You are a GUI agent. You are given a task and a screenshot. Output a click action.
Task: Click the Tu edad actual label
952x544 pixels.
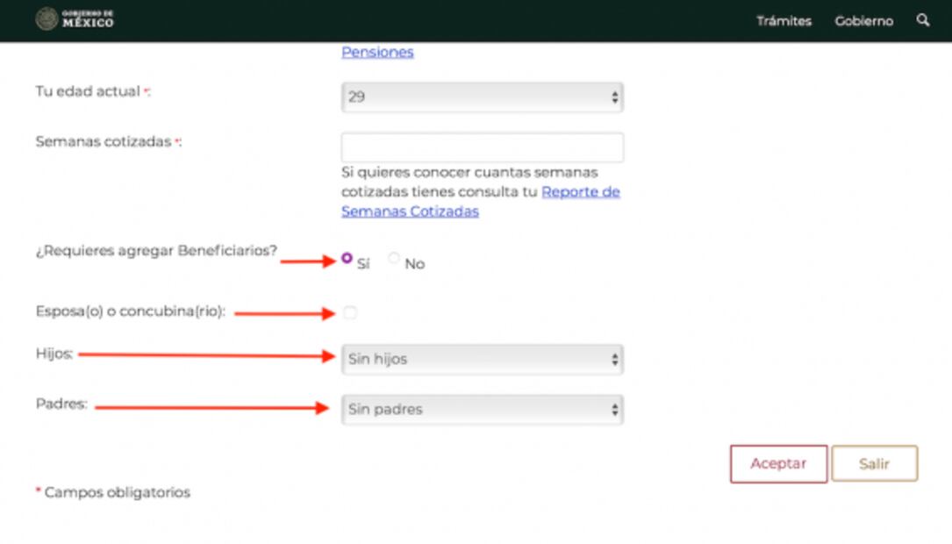click(88, 91)
